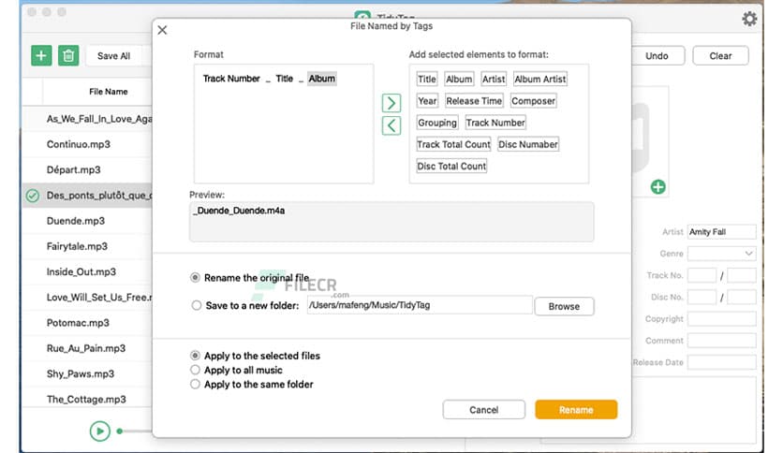
Task: Click the play button in the player bar
Action: tap(100, 431)
